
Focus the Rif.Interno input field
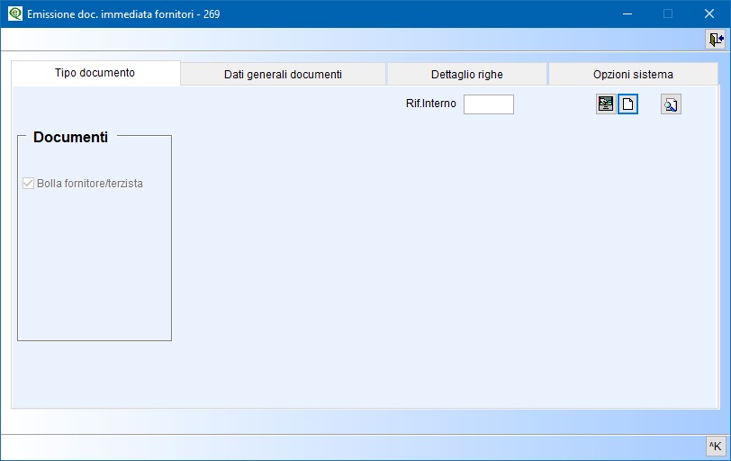pyautogui.click(x=488, y=104)
